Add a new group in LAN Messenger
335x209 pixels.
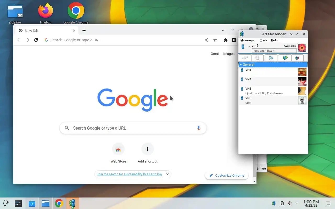tap(285, 58)
